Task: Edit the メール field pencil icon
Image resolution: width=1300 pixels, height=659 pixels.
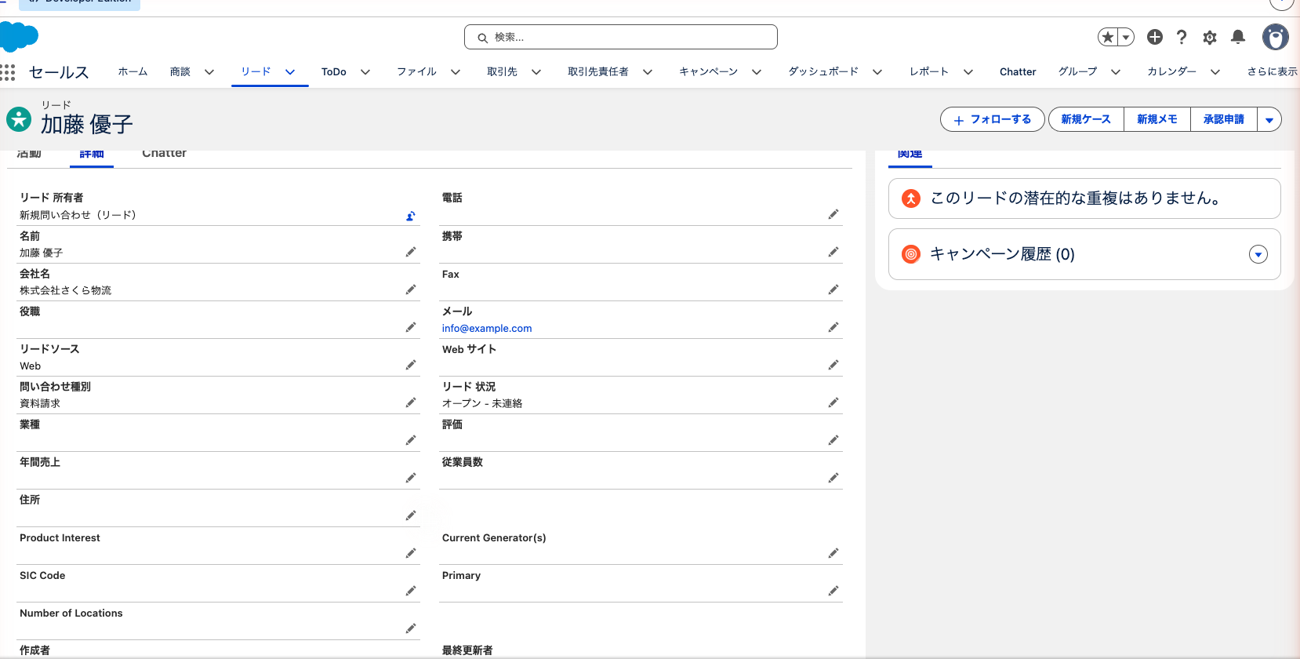Action: (833, 327)
